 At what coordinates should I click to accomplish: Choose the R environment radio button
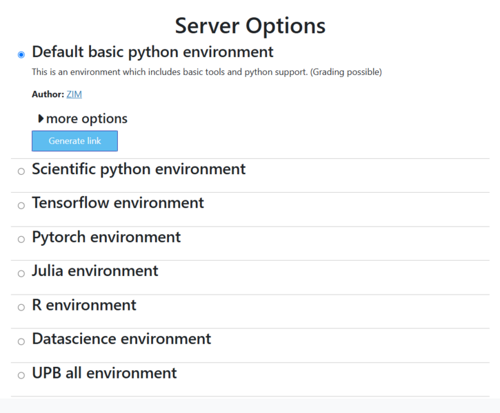click(x=21, y=307)
